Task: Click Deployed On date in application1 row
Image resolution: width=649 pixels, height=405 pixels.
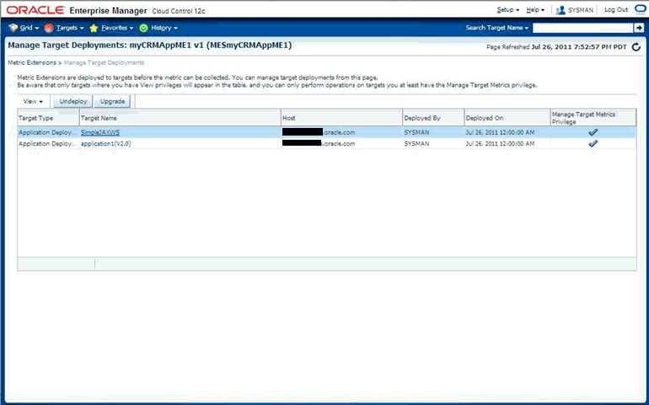Action: point(500,143)
